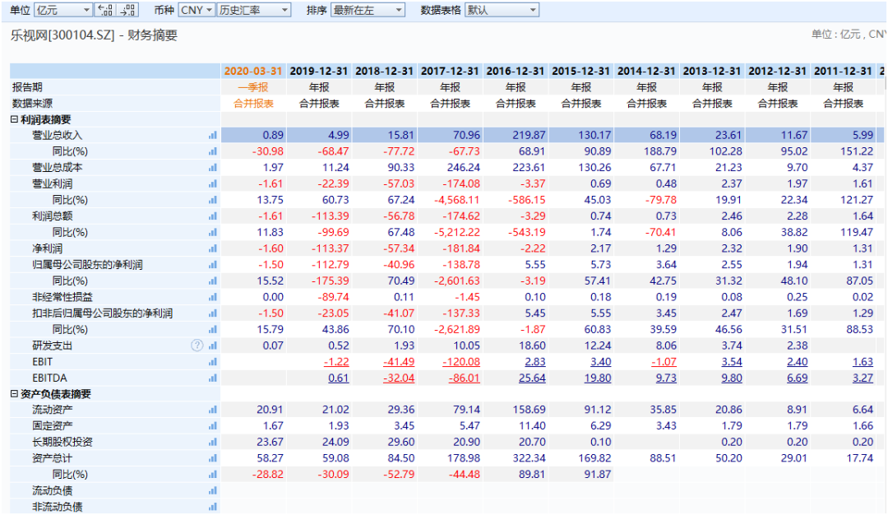Open chart icon for 同比(%) under 营业利润

212,200
